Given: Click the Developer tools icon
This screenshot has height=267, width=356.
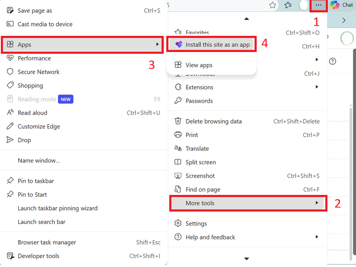Looking at the screenshot, I should click(10, 256).
